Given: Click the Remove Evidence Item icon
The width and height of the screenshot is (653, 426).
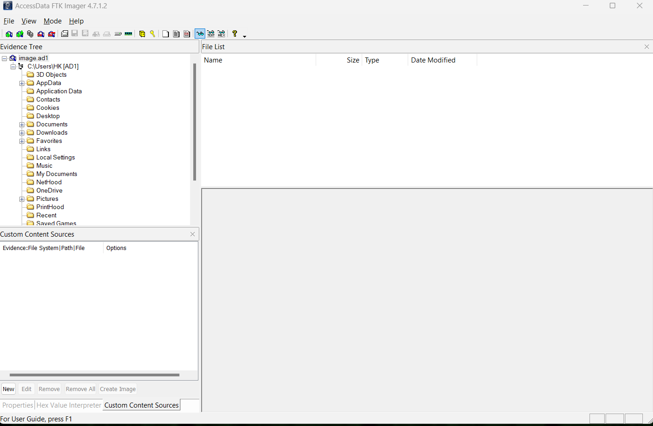Looking at the screenshot, I should (41, 34).
